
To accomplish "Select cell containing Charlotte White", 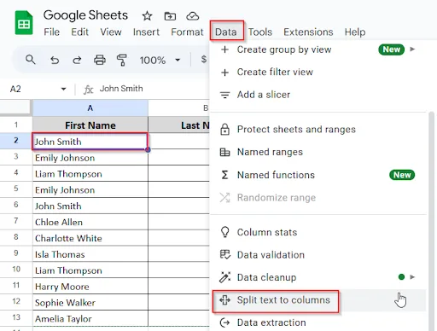I will (x=90, y=238).
